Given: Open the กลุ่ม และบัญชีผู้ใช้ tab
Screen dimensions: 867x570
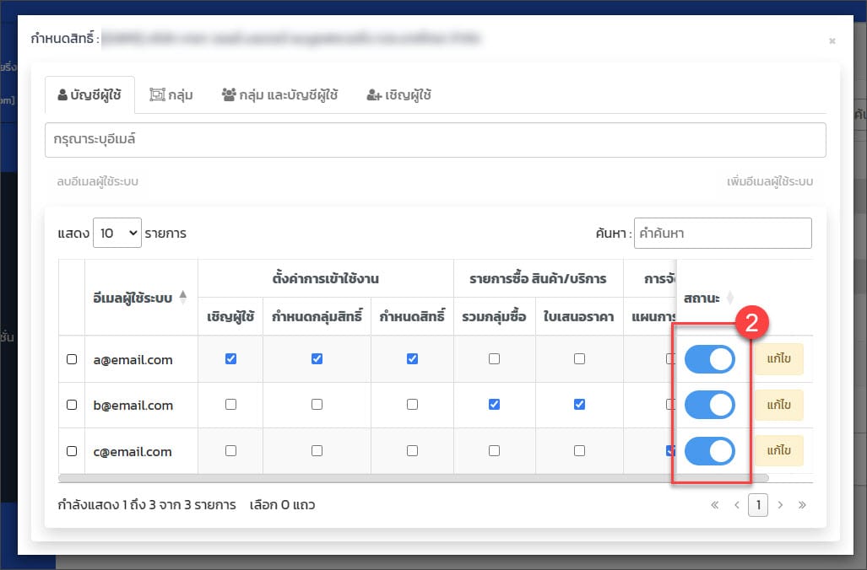Looking at the screenshot, I should (x=279, y=95).
